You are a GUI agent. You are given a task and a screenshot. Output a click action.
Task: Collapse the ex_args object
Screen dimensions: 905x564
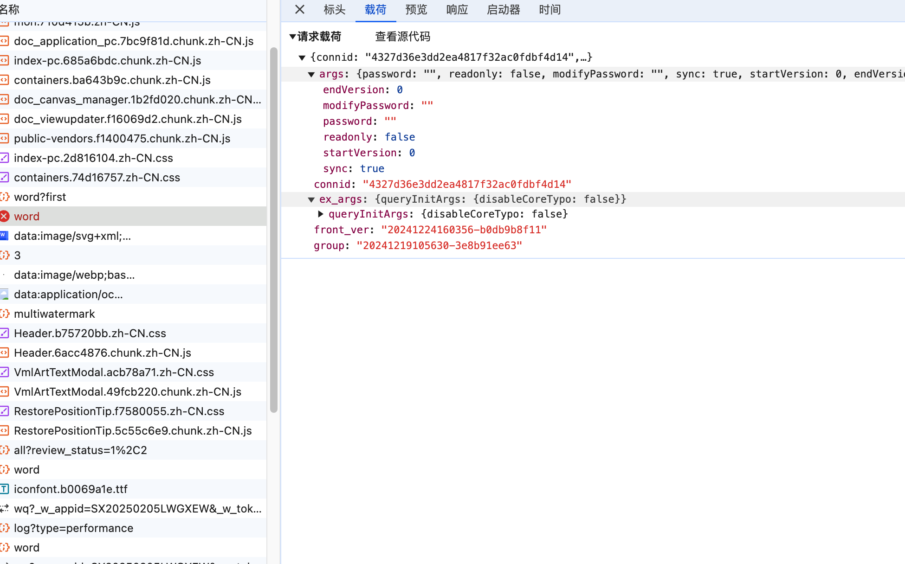click(311, 199)
